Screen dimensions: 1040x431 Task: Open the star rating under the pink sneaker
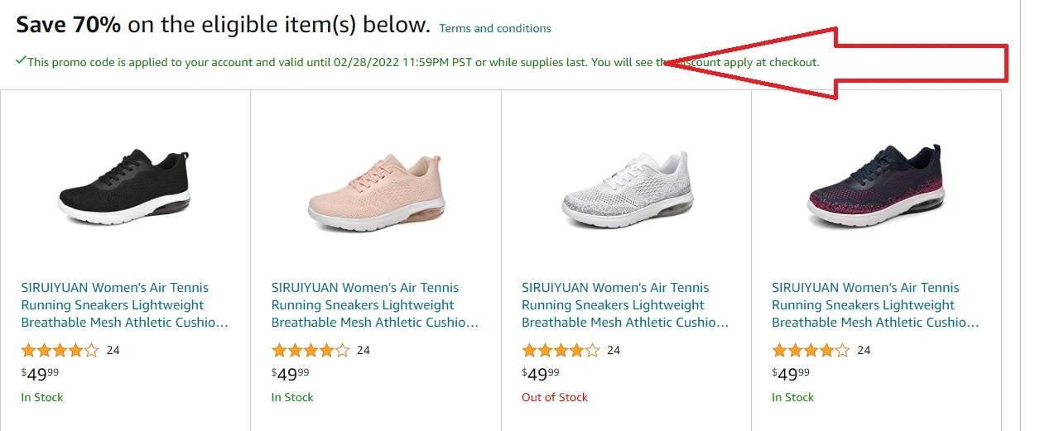point(311,350)
